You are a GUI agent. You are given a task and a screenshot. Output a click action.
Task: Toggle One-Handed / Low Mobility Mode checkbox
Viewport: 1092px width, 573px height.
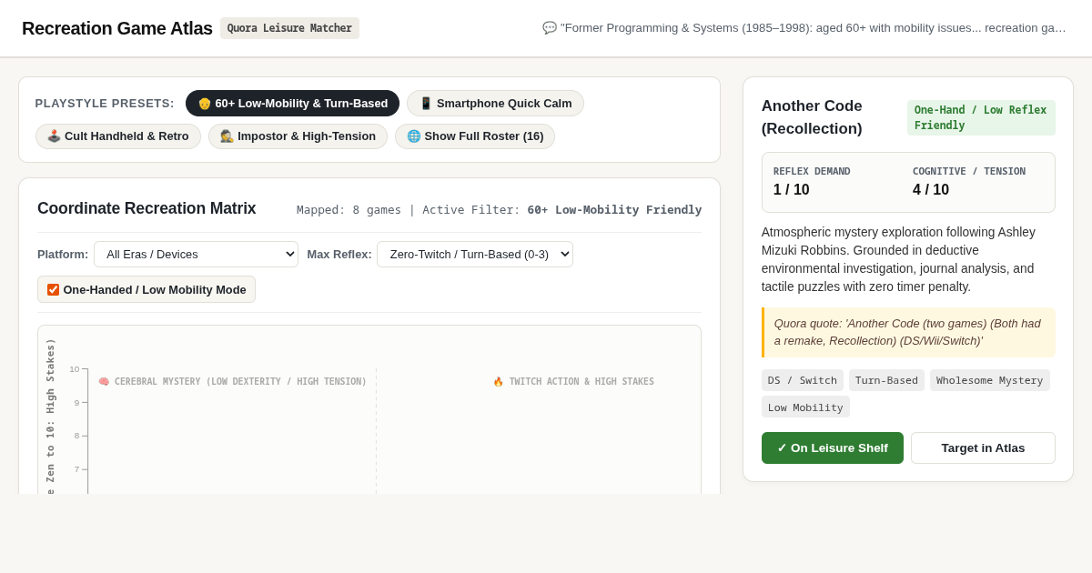pos(53,290)
